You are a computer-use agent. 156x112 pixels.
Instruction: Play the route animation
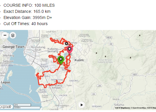(x=82, y=105)
